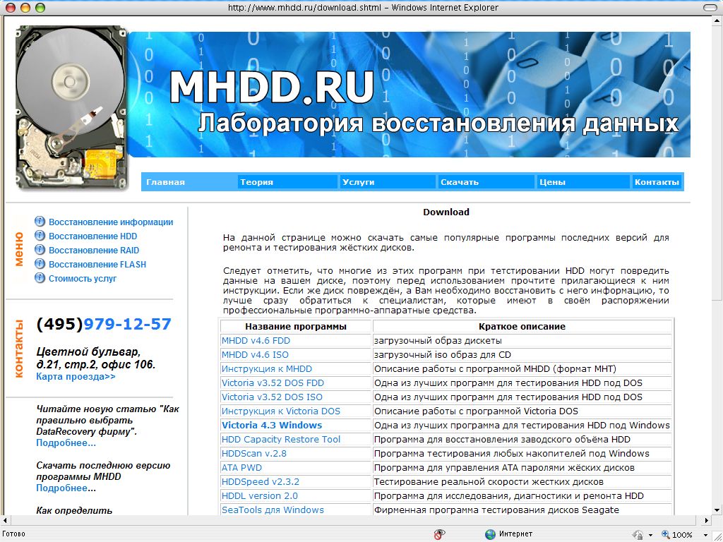
Task: Download HDDSpeed v2.3.2
Action: (x=260, y=481)
